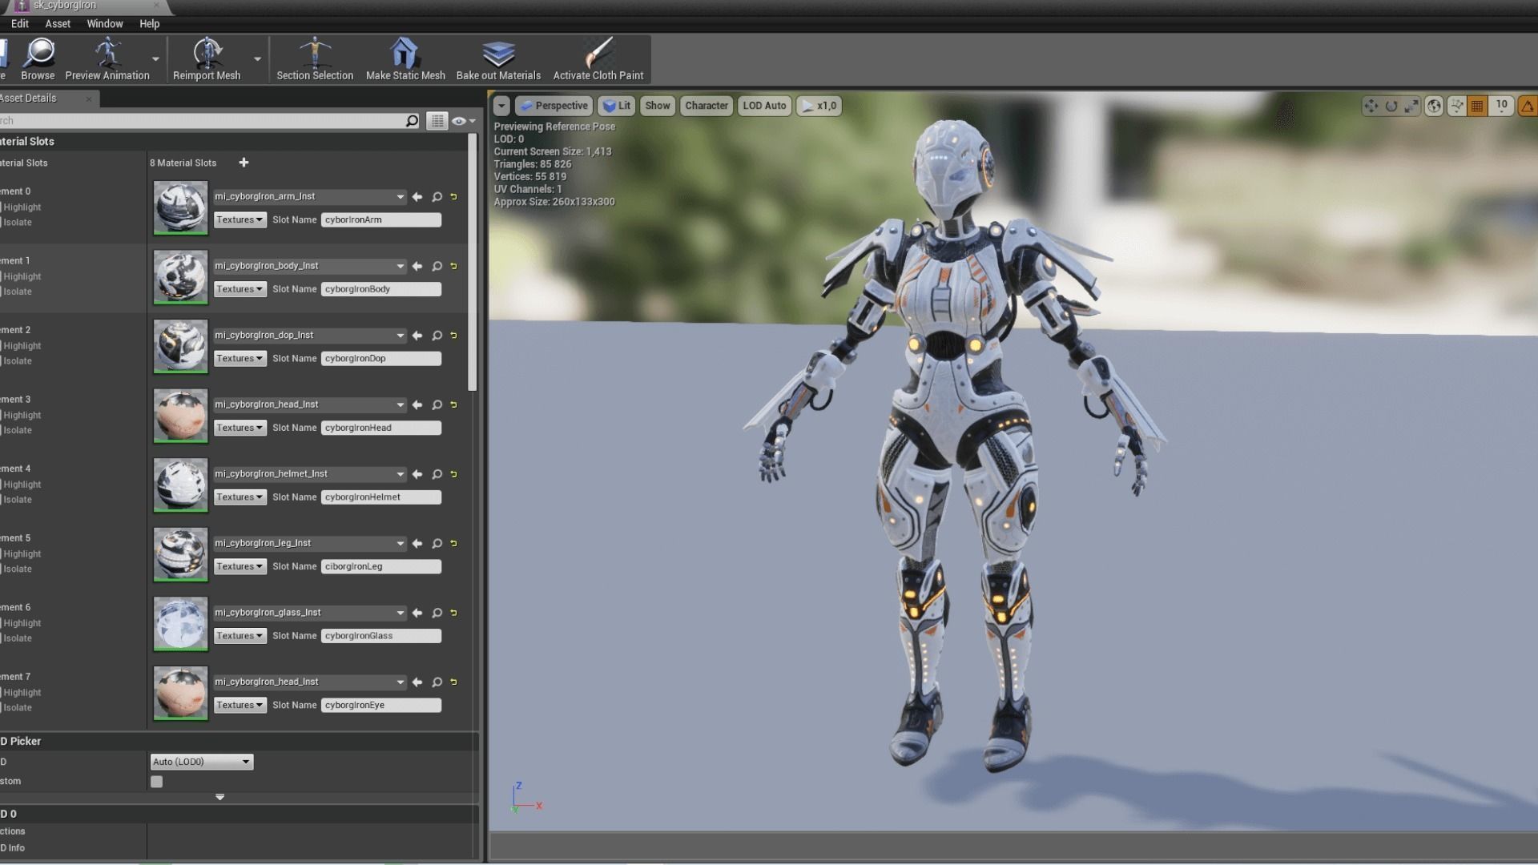This screenshot has width=1538, height=865.
Task: Open Textures dropdown for cyborgIronBody slot
Action: point(240,289)
